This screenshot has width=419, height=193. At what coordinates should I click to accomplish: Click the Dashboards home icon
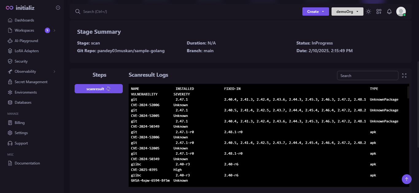point(10,20)
